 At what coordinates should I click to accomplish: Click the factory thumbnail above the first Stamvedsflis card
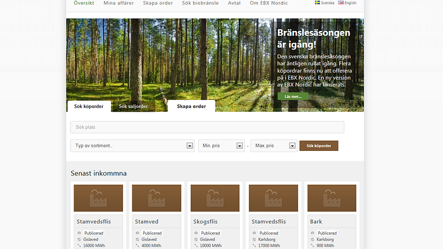click(x=99, y=198)
